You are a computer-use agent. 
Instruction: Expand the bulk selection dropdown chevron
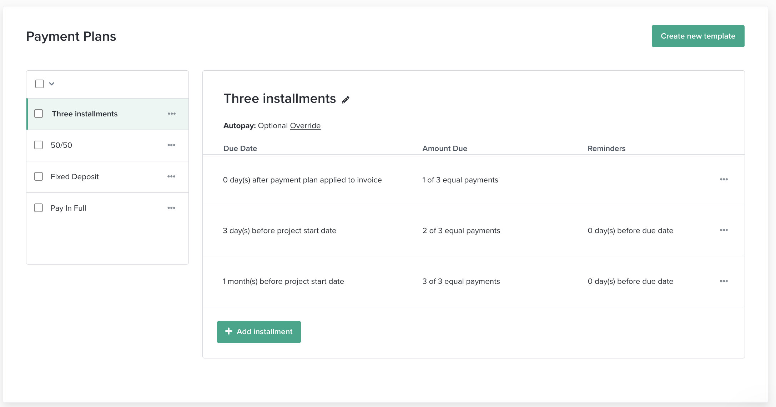coord(52,84)
